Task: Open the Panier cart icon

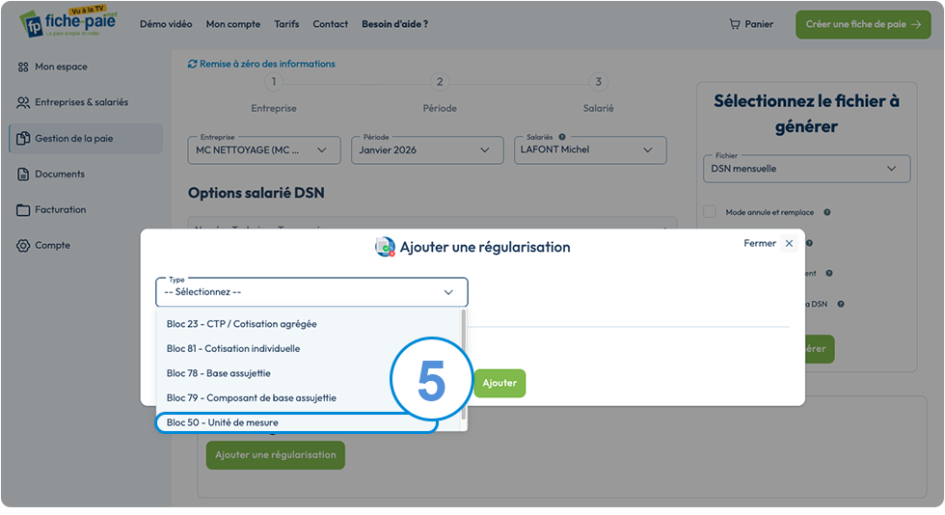Action: 734,24
